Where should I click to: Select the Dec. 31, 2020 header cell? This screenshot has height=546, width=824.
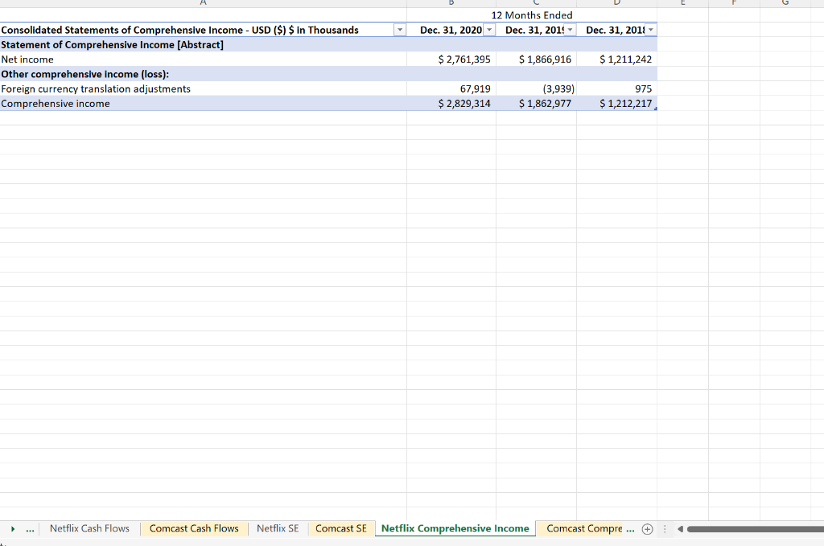[x=451, y=30]
